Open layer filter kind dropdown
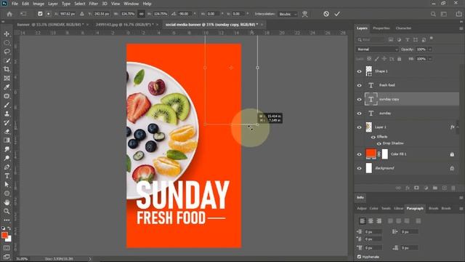 tap(371, 39)
